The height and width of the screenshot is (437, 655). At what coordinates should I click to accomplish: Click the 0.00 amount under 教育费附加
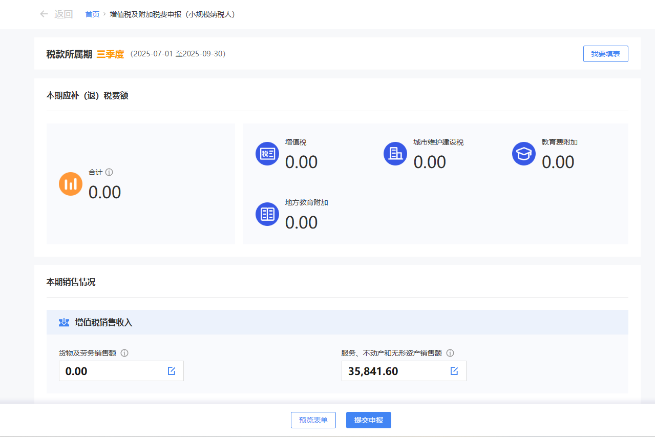(x=558, y=162)
